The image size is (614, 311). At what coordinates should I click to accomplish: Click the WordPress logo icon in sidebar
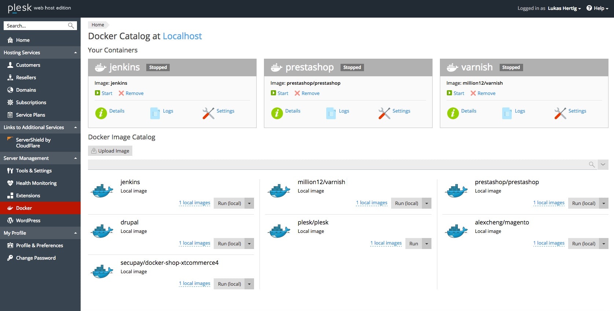pyautogui.click(x=10, y=220)
